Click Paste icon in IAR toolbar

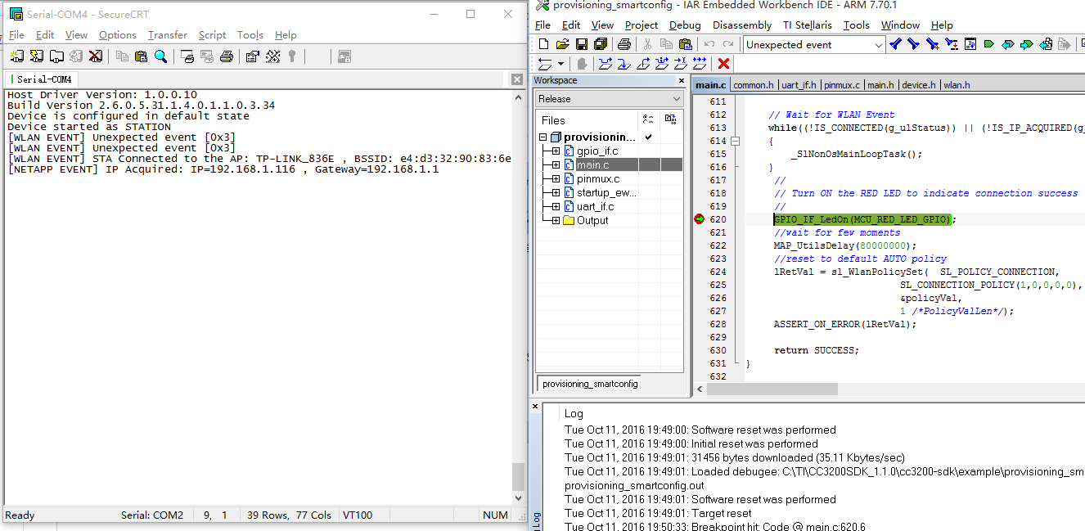pos(686,44)
